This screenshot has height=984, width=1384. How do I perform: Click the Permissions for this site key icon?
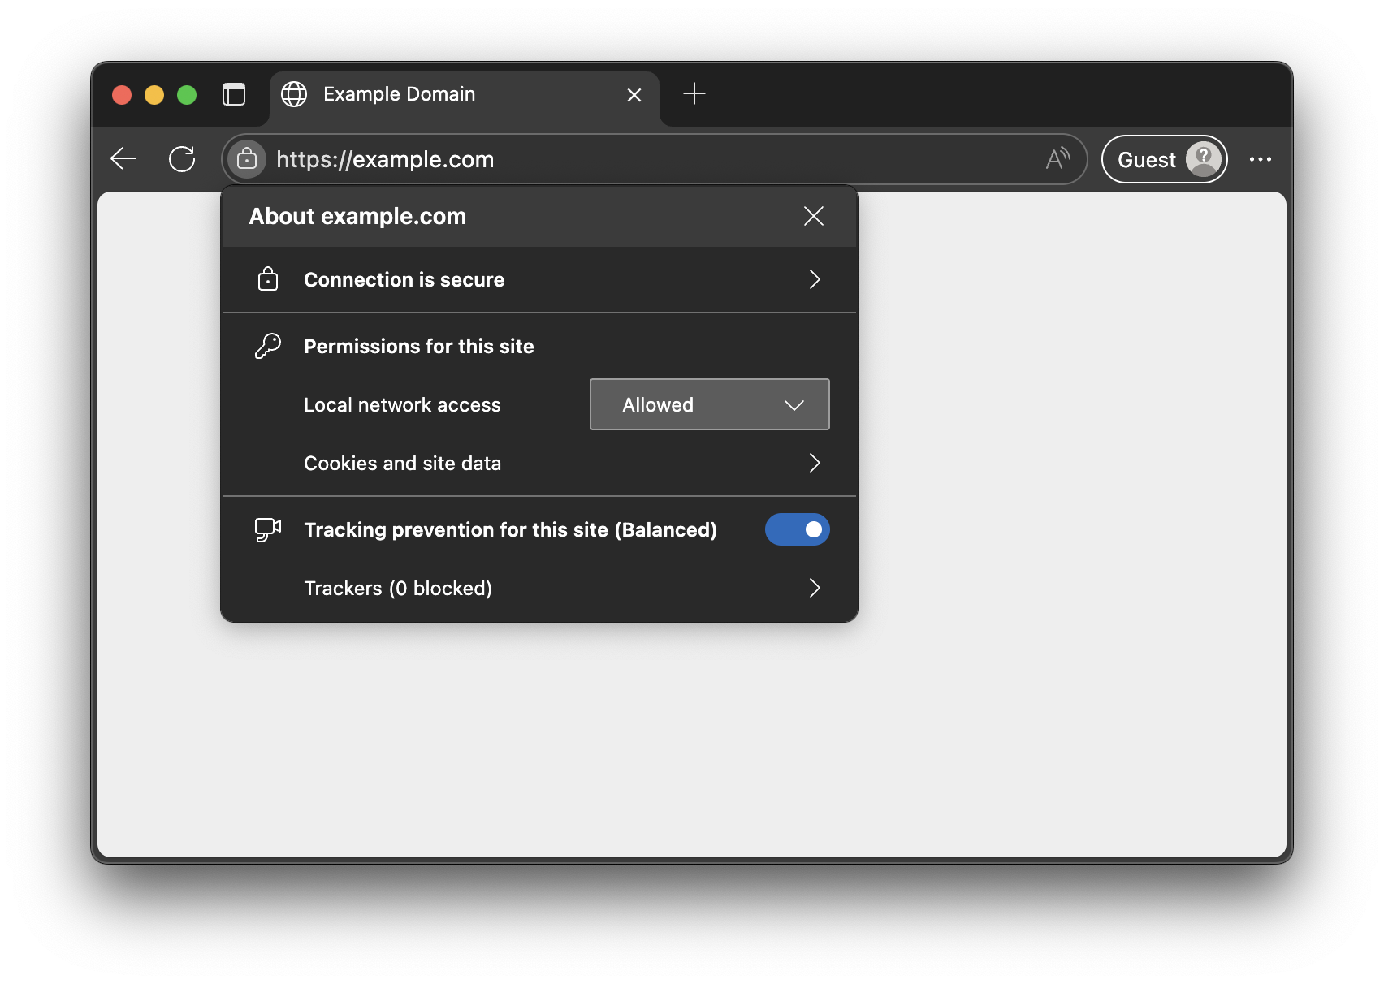pos(267,346)
